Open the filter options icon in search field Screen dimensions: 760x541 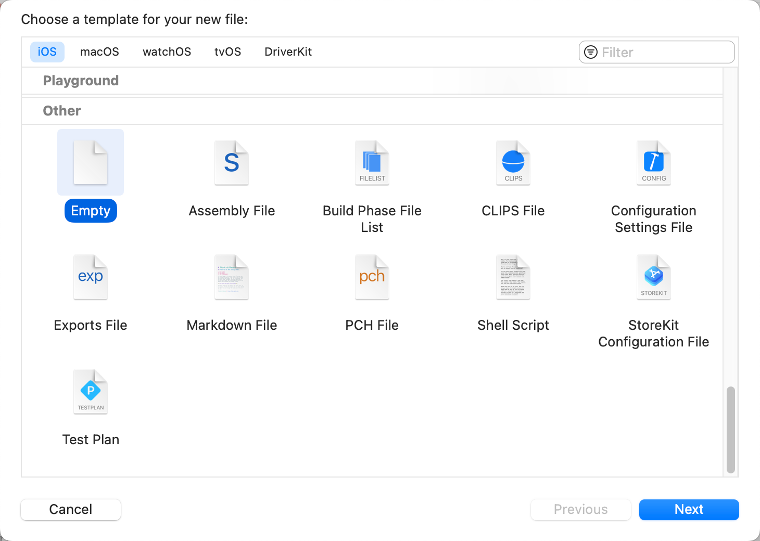[591, 52]
